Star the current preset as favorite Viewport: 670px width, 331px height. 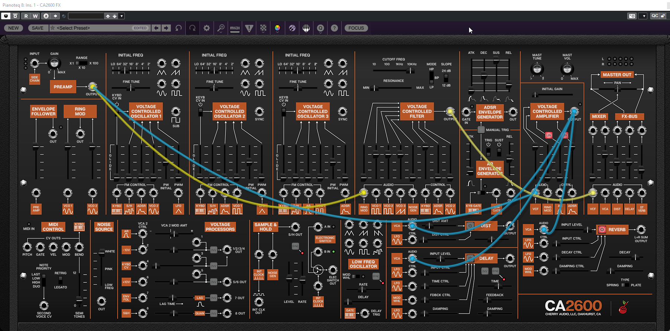pos(53,28)
